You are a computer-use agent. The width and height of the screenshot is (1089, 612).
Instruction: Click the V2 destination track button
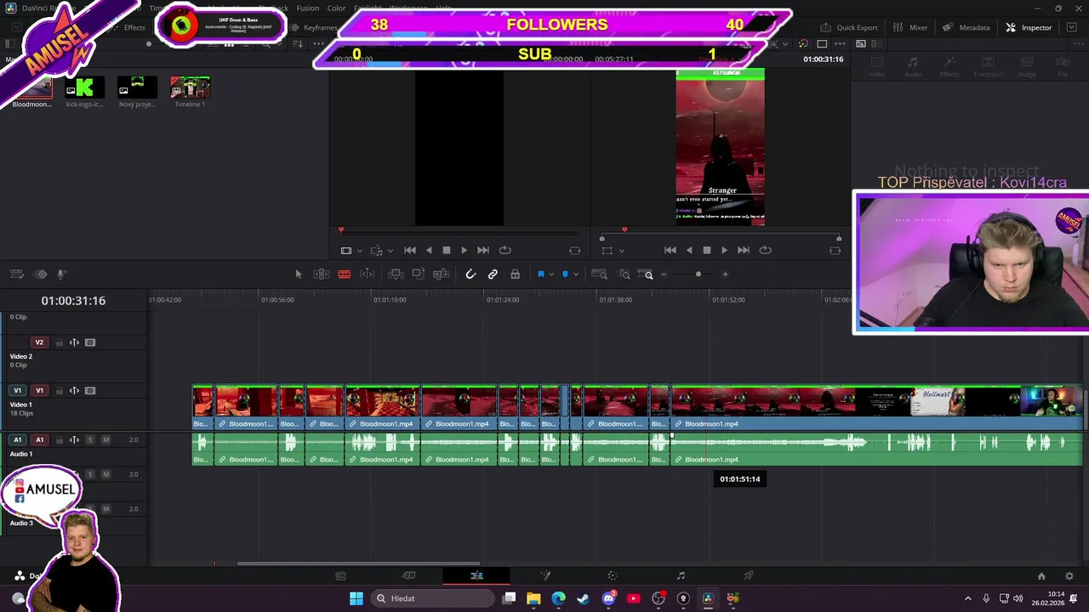39,343
